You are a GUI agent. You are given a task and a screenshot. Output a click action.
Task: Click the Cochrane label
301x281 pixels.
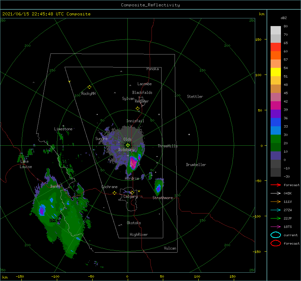[109, 187]
